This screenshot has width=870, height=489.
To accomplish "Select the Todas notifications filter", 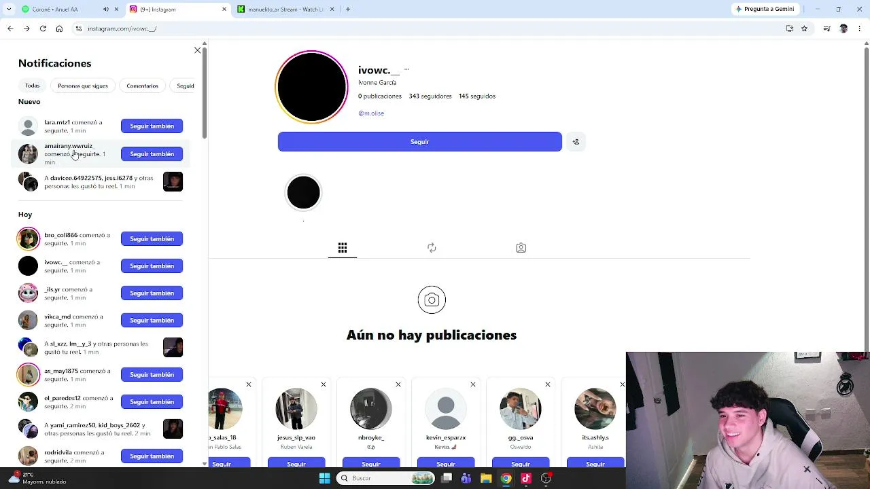I will pyautogui.click(x=33, y=86).
